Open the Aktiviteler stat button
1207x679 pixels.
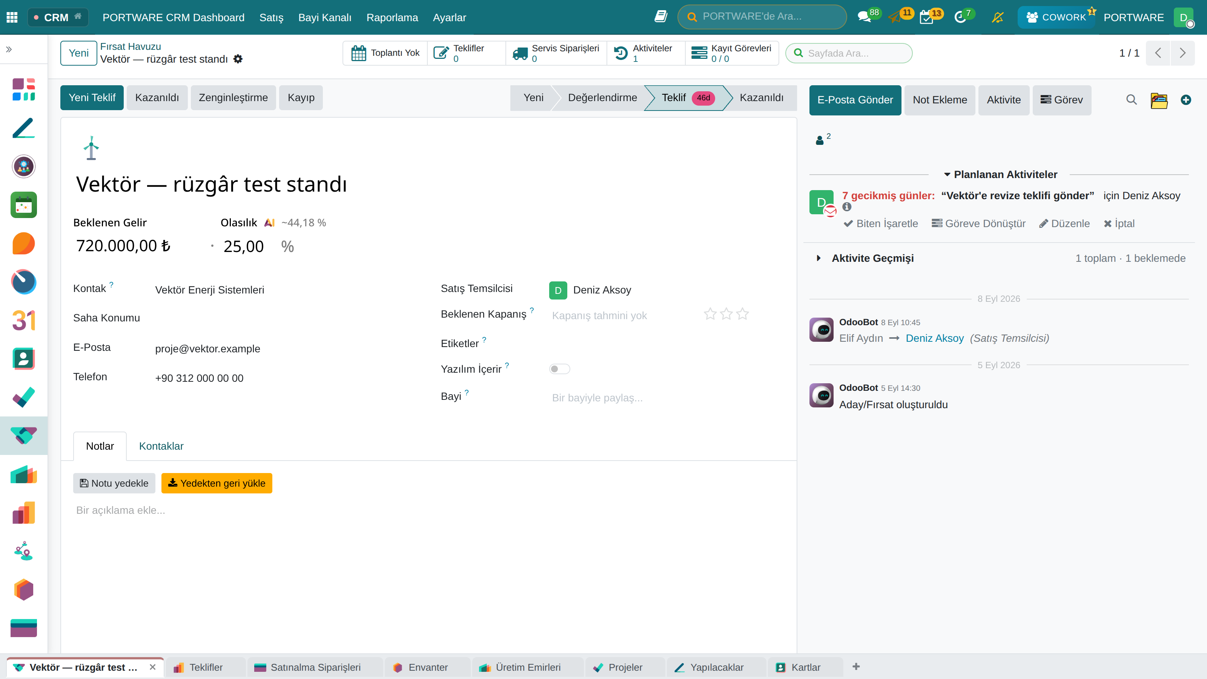coord(646,53)
